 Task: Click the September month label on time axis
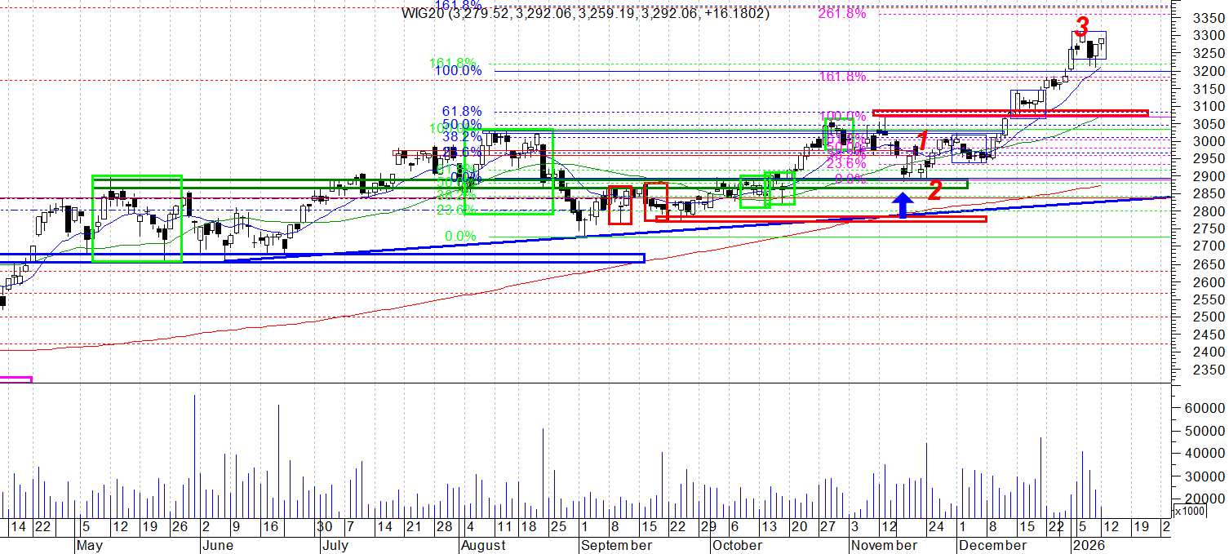coord(616,545)
